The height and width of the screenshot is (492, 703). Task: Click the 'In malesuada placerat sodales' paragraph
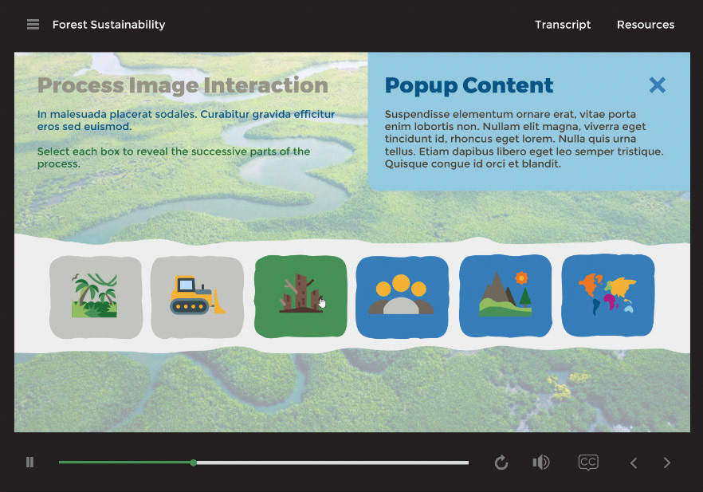[x=186, y=120]
